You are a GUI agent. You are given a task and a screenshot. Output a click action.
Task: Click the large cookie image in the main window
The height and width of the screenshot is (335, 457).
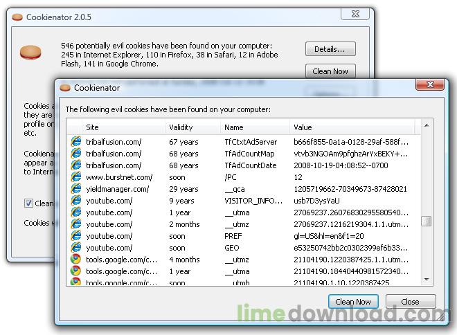tap(30, 53)
